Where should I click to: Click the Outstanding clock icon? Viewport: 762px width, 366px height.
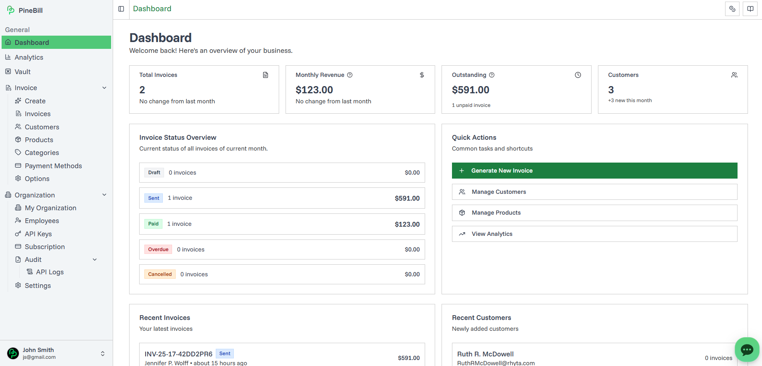578,75
